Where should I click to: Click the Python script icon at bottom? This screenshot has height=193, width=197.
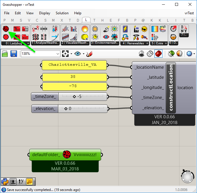5,182
